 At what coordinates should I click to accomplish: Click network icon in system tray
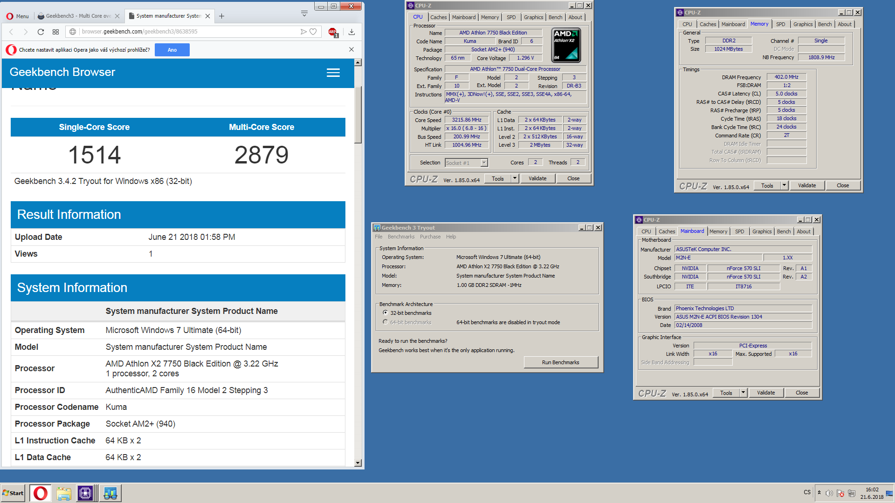852,493
